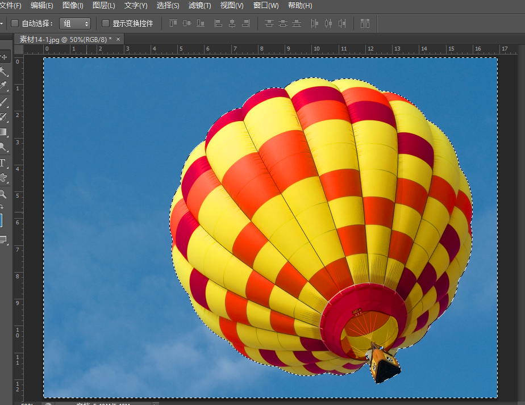Click Align Top Edges icon
Image resolution: width=525 pixels, height=405 pixels.
(x=173, y=23)
